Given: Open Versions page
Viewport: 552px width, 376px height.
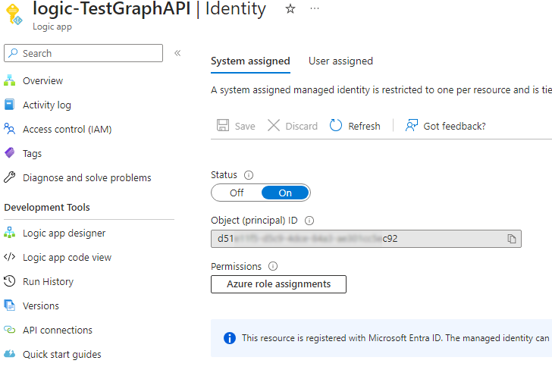Looking at the screenshot, I should coord(41,306).
